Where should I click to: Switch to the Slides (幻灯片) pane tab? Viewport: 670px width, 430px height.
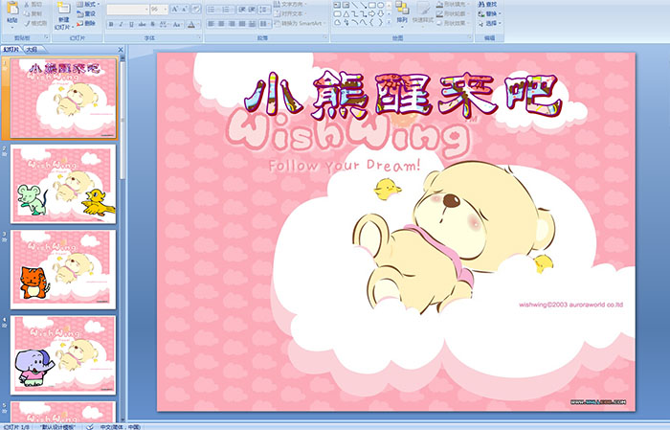pos(11,50)
